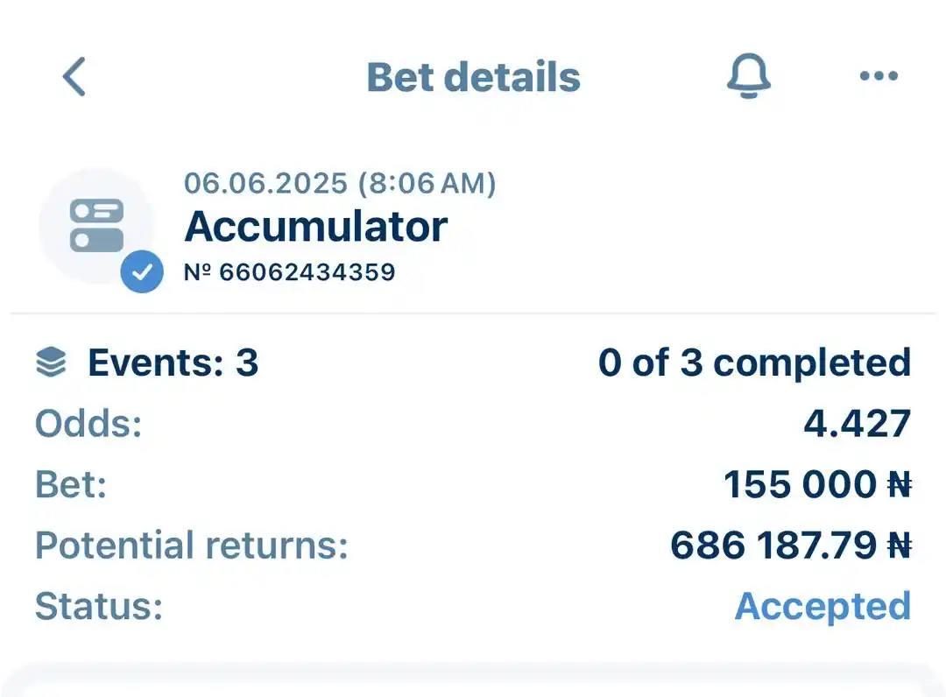
Task: Click the "Bet:" label
Action: (71, 484)
